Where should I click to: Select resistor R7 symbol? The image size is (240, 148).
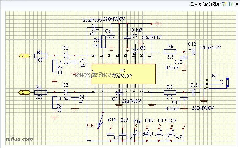pos(170,92)
